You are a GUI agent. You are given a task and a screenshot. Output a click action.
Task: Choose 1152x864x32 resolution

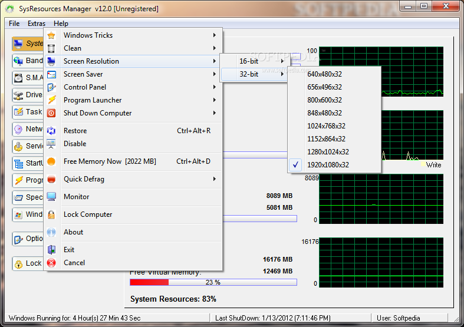(x=334, y=139)
